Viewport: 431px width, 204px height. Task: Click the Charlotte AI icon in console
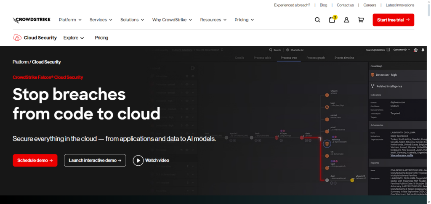coord(288,50)
